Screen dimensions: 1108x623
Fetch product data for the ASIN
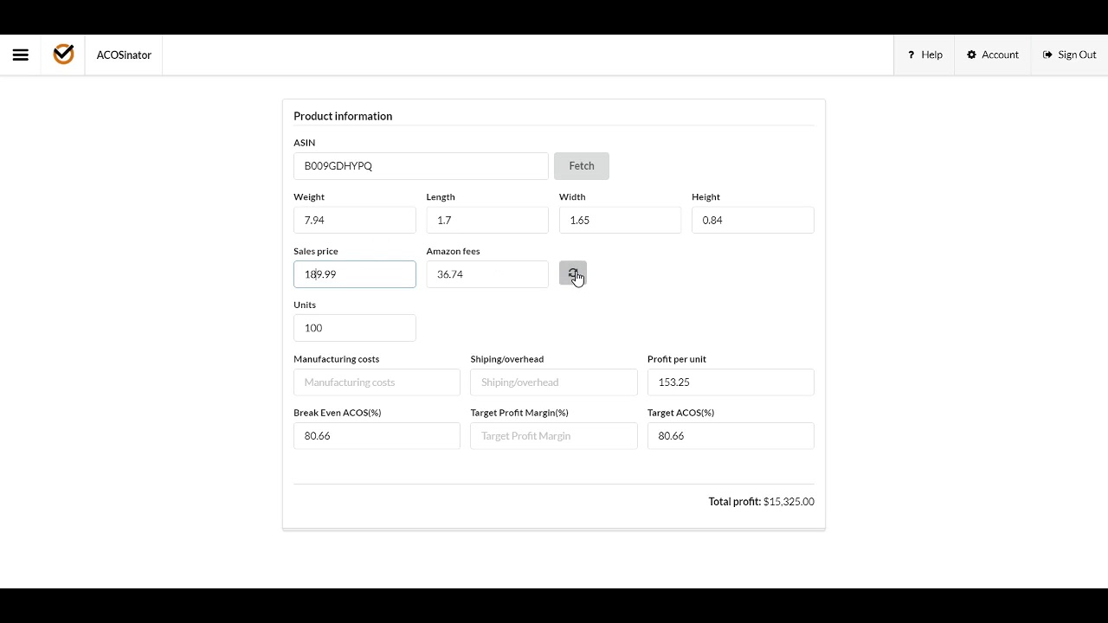click(x=582, y=166)
